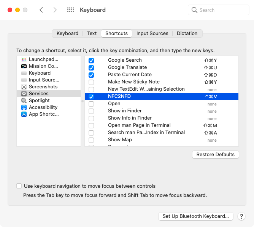The height and width of the screenshot is (227, 254).
Task: Select the App Shortcuts icon
Action: pyautogui.click(x=24, y=114)
